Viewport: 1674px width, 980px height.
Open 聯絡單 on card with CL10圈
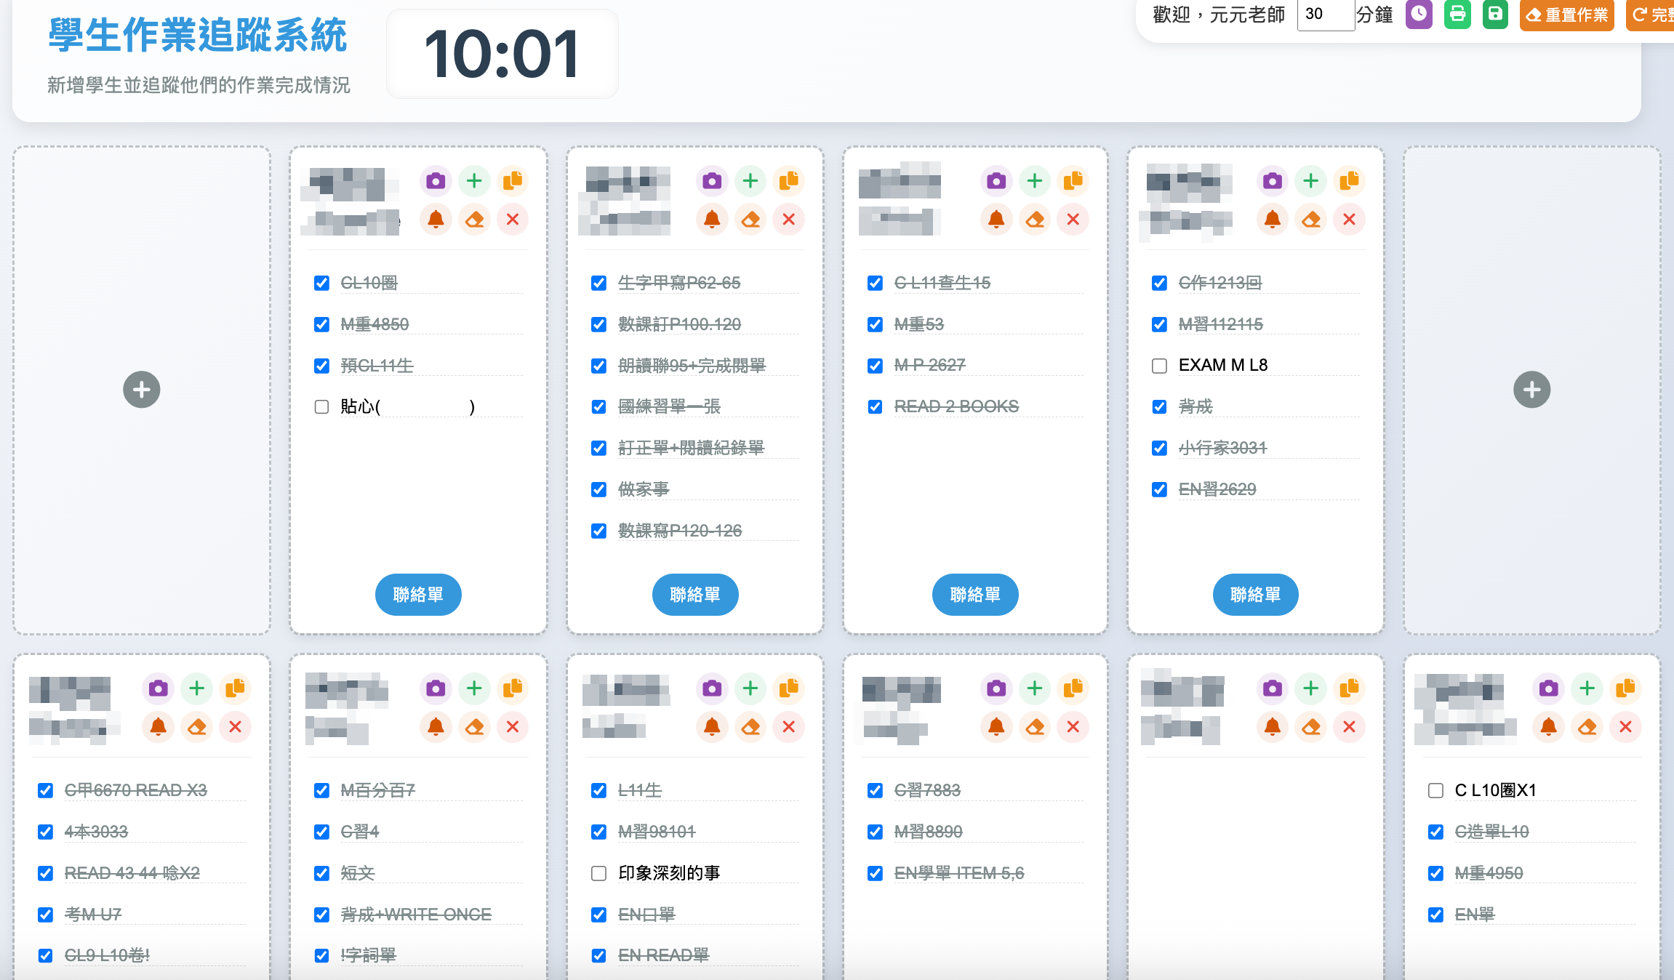[418, 595]
